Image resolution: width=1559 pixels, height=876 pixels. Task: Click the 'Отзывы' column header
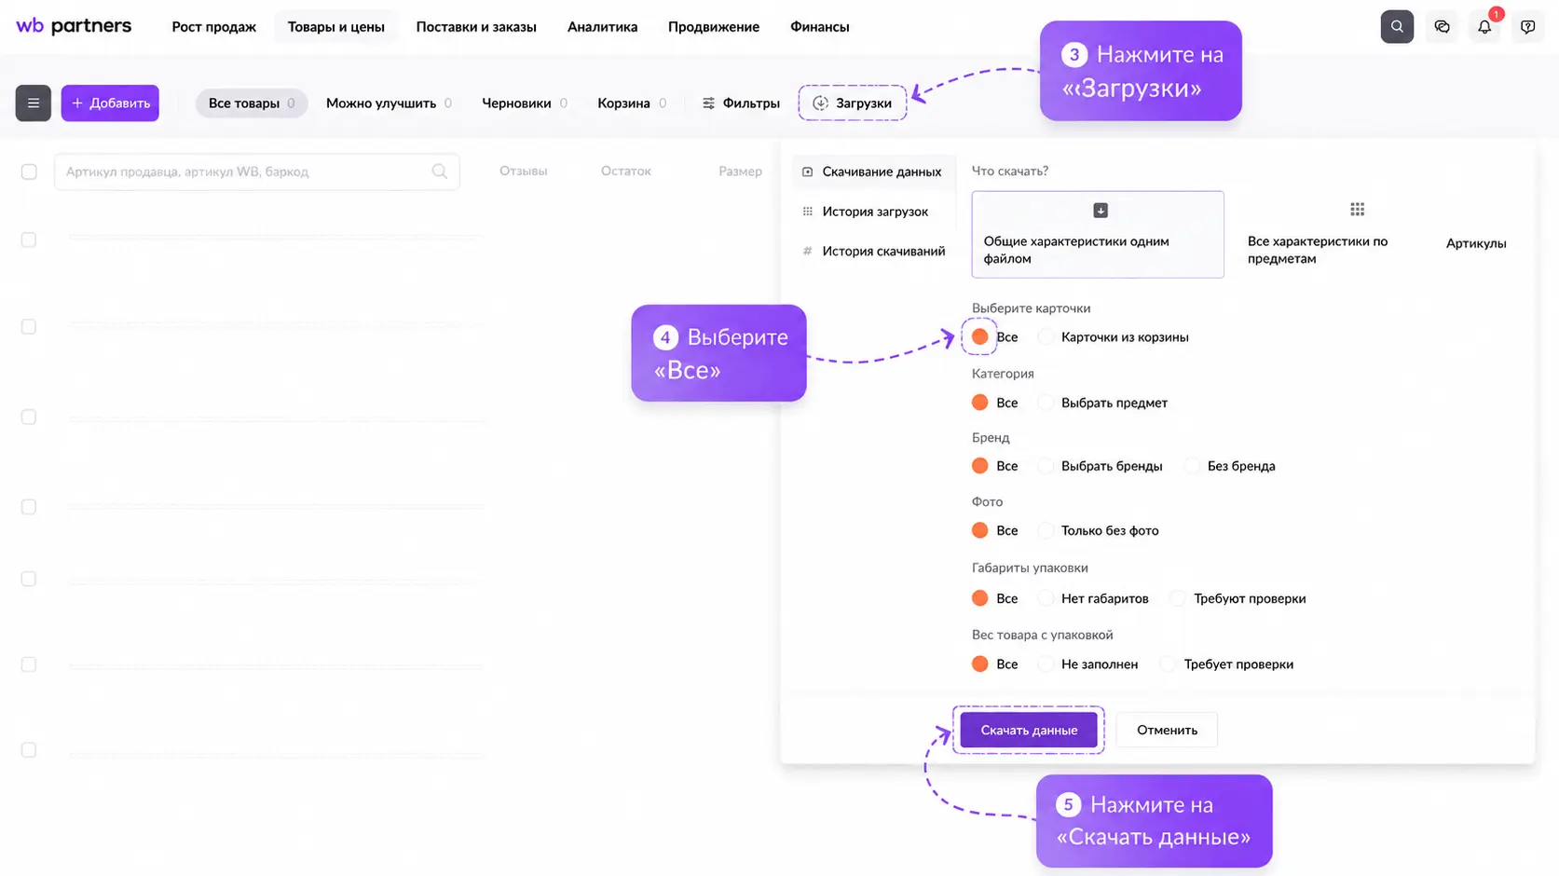(523, 171)
